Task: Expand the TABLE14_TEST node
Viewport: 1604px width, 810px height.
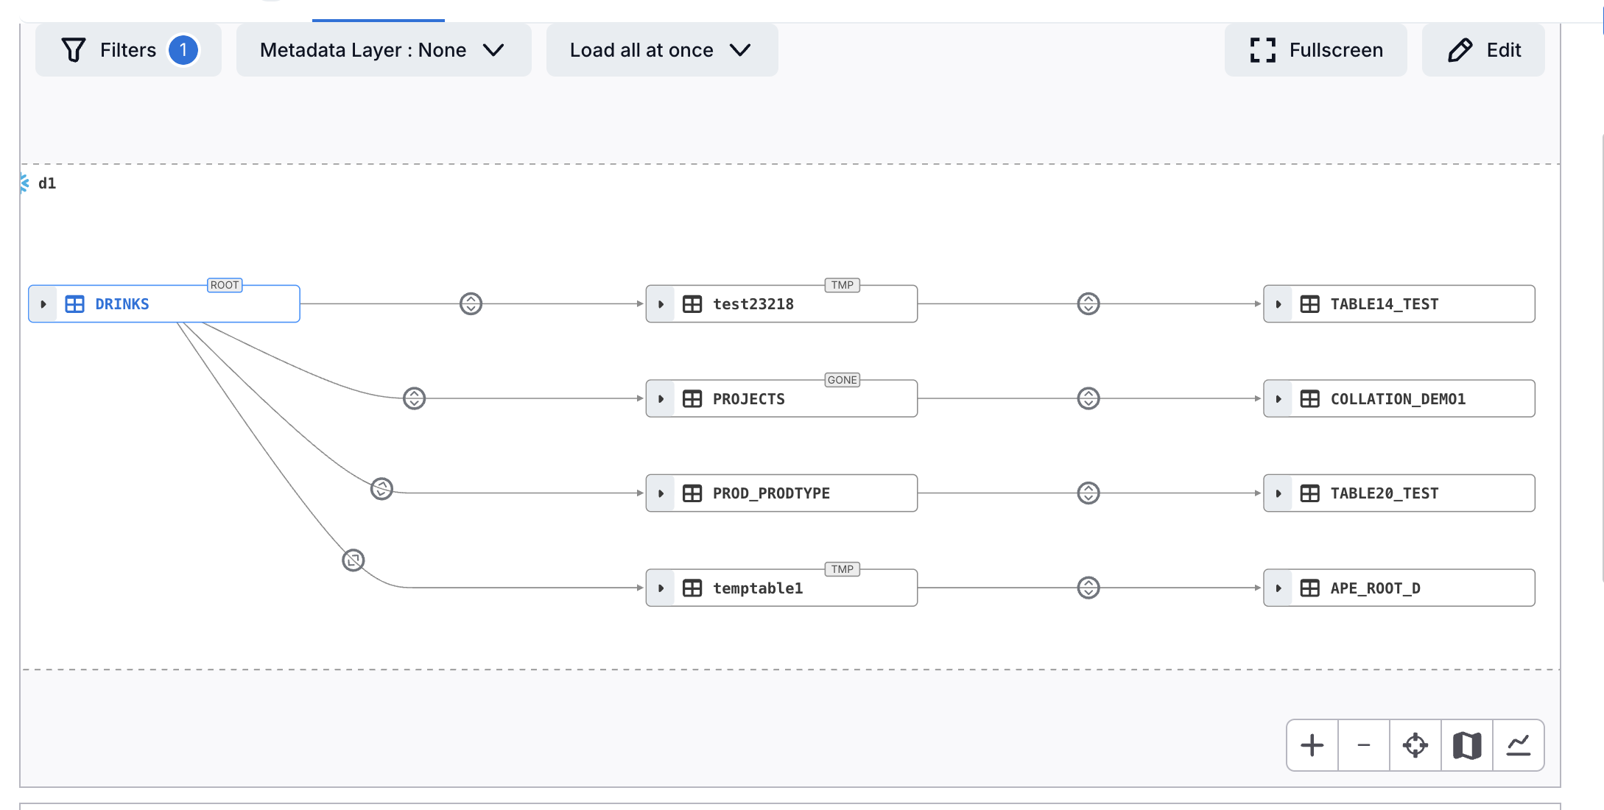Action: click(x=1278, y=304)
